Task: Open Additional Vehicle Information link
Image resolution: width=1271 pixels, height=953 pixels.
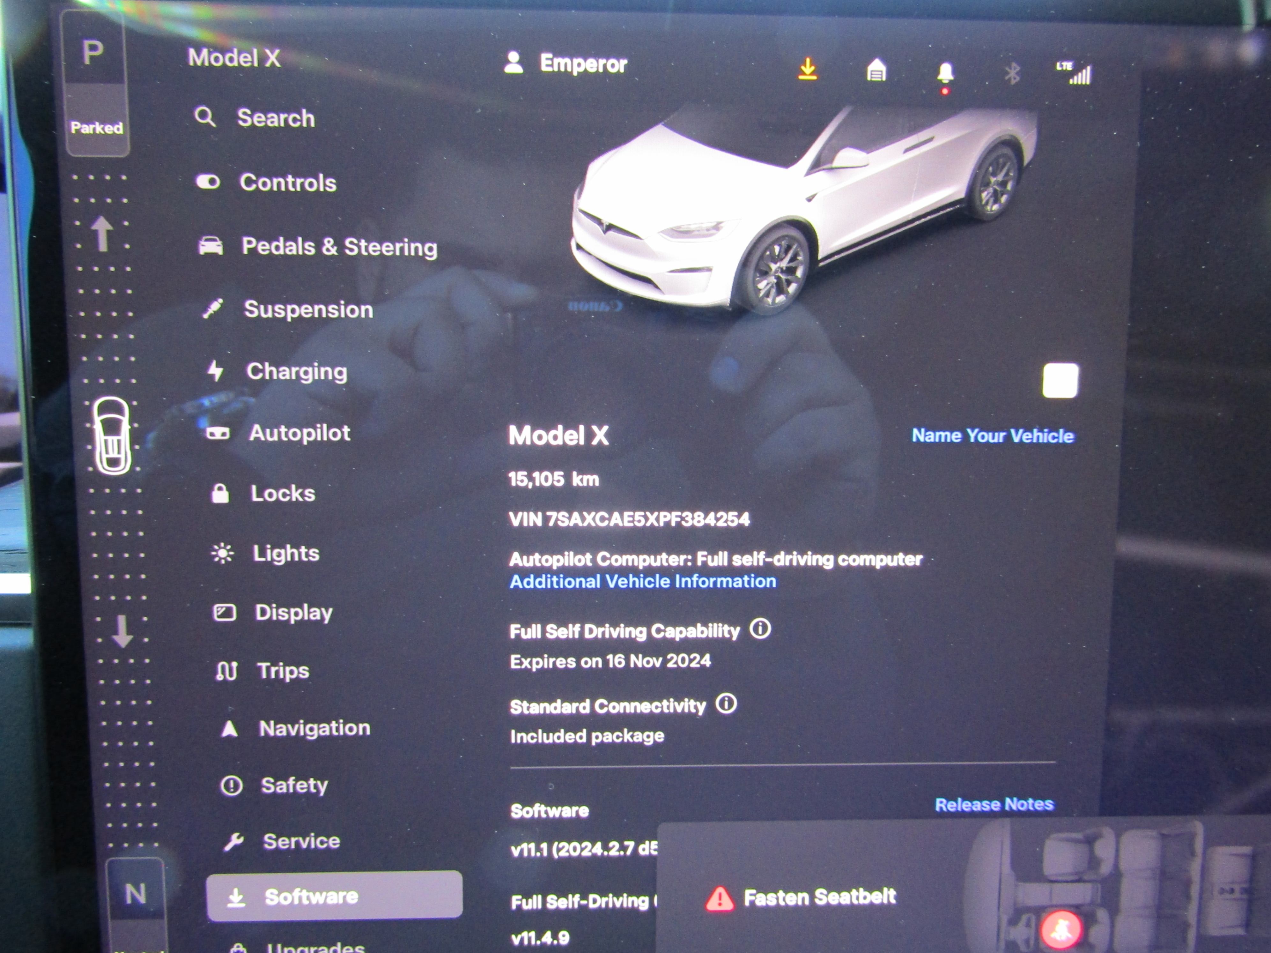Action: [x=642, y=582]
